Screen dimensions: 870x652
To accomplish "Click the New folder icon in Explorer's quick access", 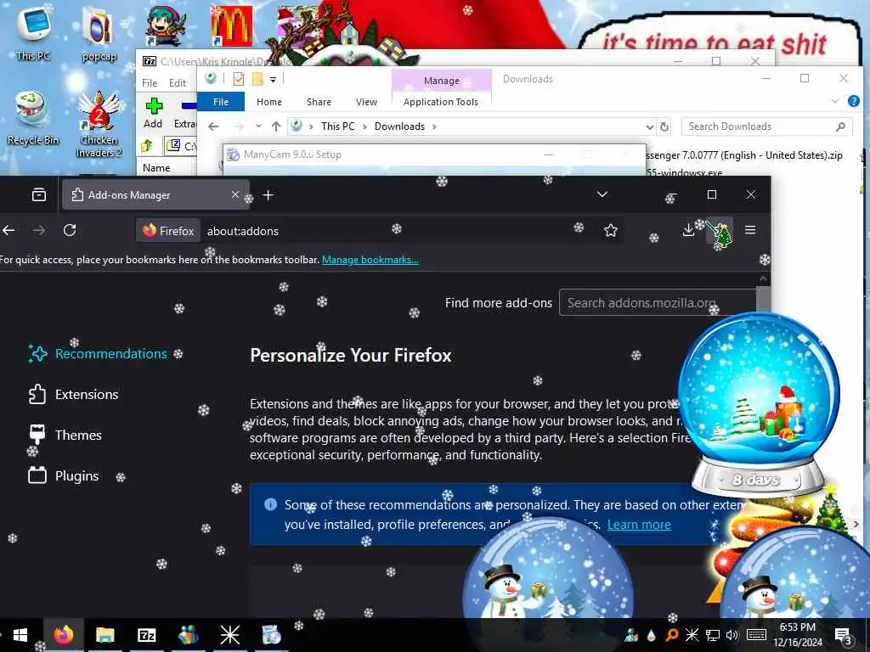I will point(257,79).
